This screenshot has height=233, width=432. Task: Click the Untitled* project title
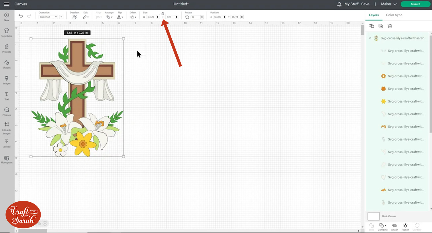click(181, 4)
